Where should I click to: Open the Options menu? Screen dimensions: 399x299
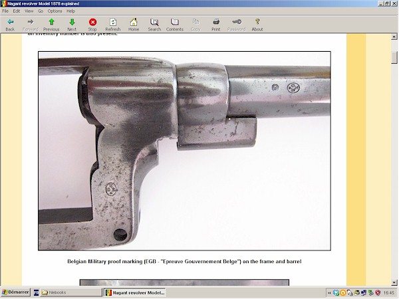tap(55, 11)
